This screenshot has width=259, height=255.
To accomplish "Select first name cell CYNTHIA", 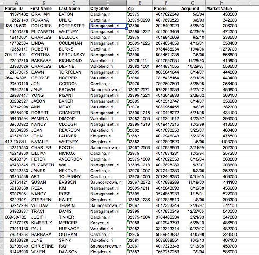I will (x=44, y=55).
